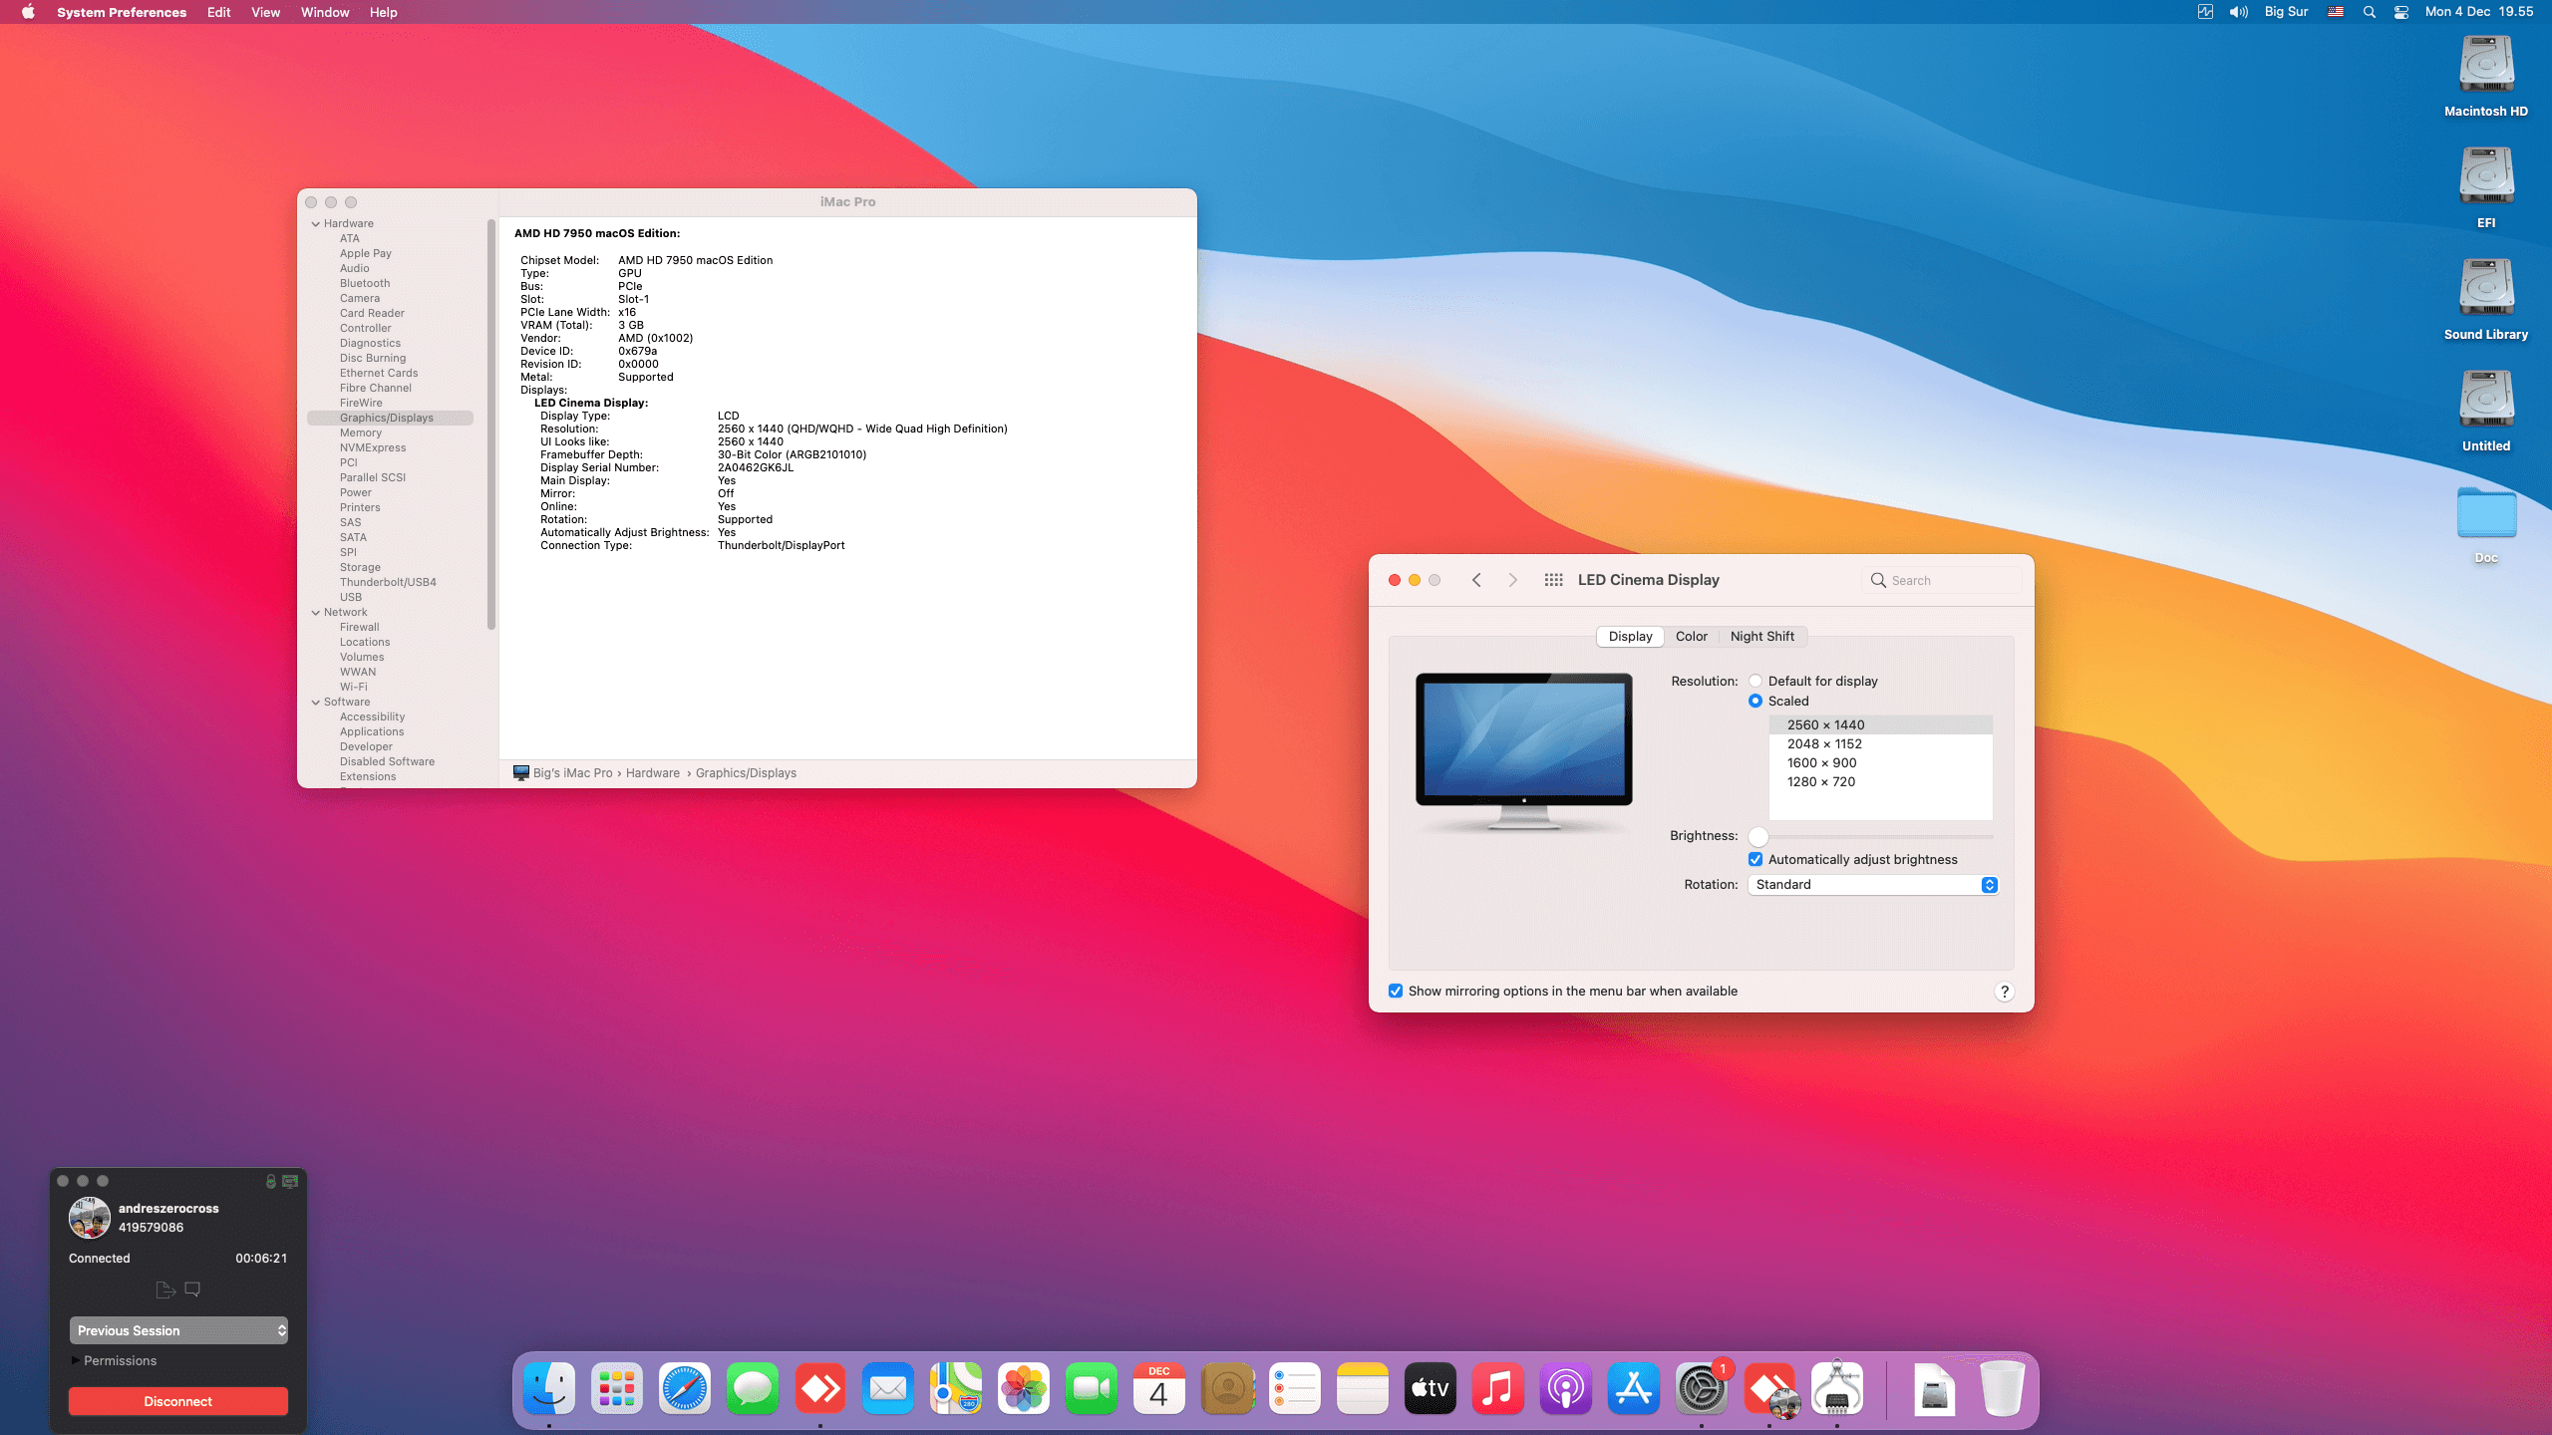Select the Scaled resolution radio button
Viewport: 2552px width, 1435px height.
pyautogui.click(x=1755, y=702)
